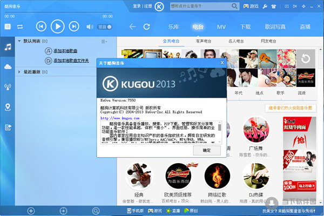
Task: Click the bottom bar search icon
Action: tap(96, 211)
